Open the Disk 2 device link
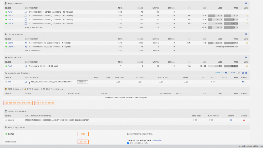Image resolution: width=263 pixels, height=148 pixels. coord(10,19)
